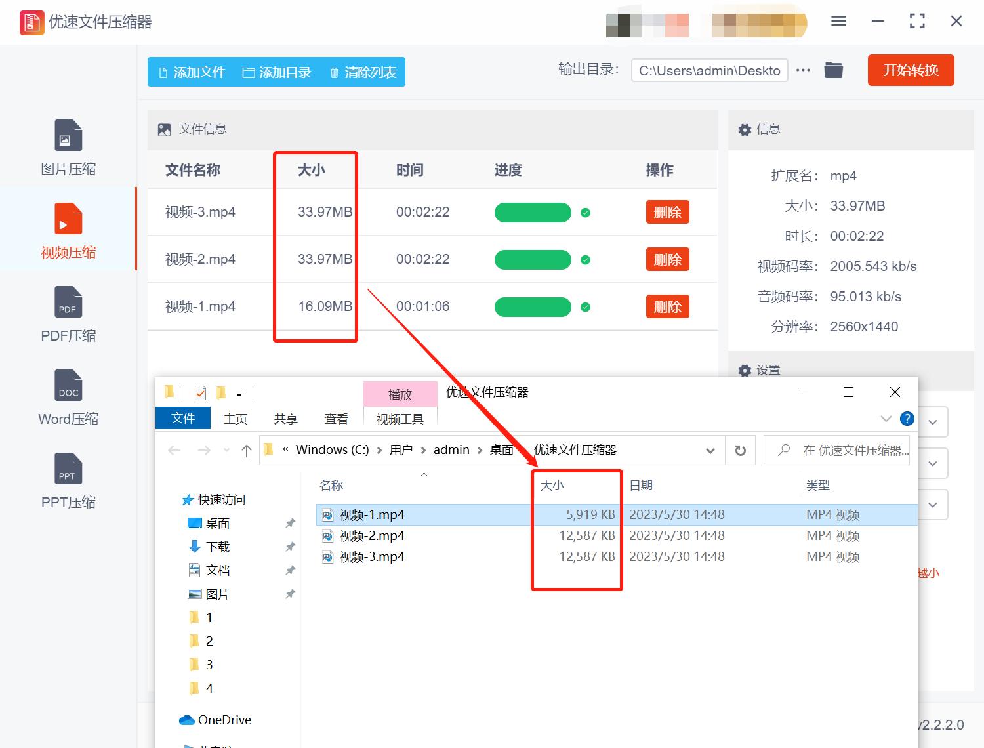Unpin 下载 from Quick access
This screenshot has height=748, width=984.
pos(290,547)
